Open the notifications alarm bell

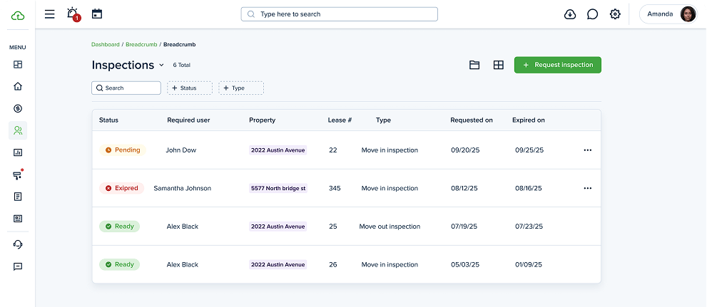72,14
